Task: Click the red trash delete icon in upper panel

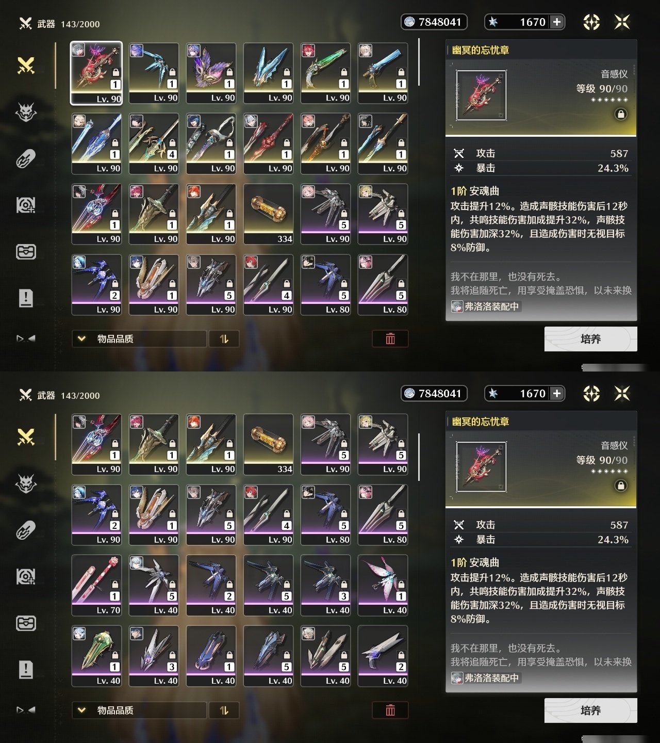Action: coord(390,338)
